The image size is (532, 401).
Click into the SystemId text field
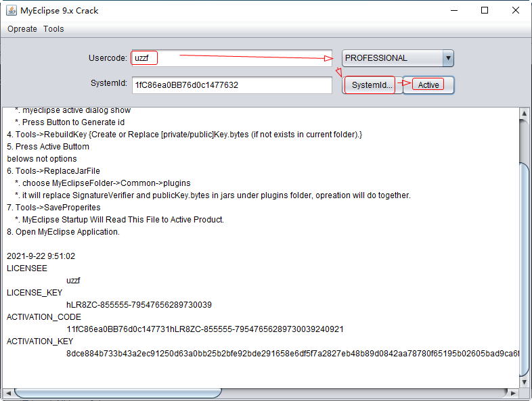[x=231, y=85]
